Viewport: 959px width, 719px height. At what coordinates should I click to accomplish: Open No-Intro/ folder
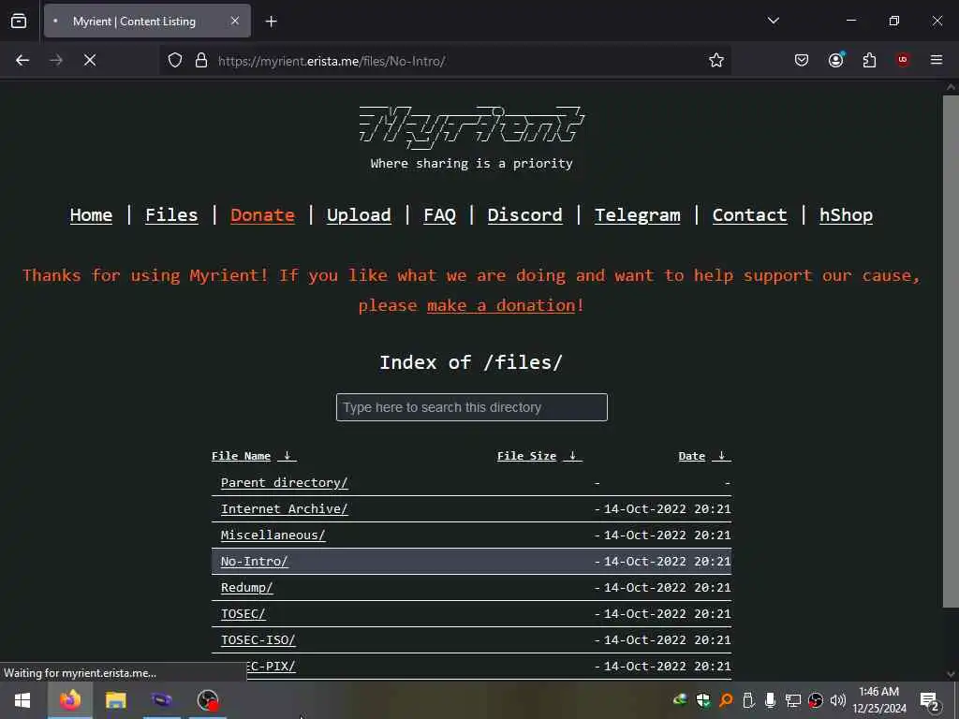pyautogui.click(x=255, y=562)
